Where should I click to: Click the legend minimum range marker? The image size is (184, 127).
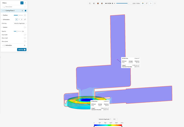[94, 126]
